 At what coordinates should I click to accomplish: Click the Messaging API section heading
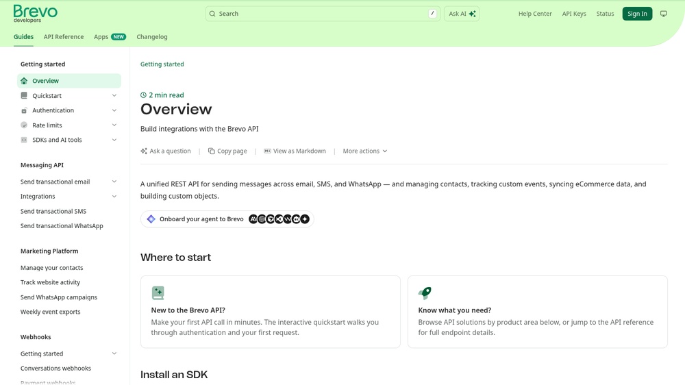[42, 165]
